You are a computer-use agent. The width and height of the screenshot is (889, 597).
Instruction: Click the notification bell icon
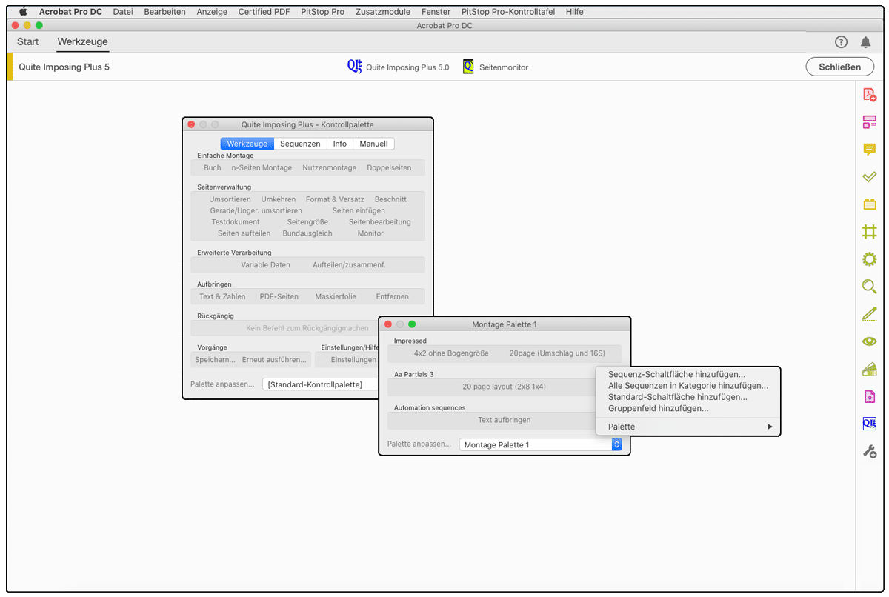(865, 42)
